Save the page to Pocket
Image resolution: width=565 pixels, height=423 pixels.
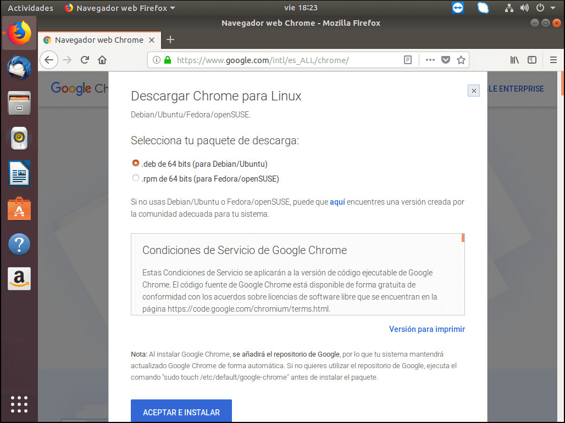pos(446,60)
